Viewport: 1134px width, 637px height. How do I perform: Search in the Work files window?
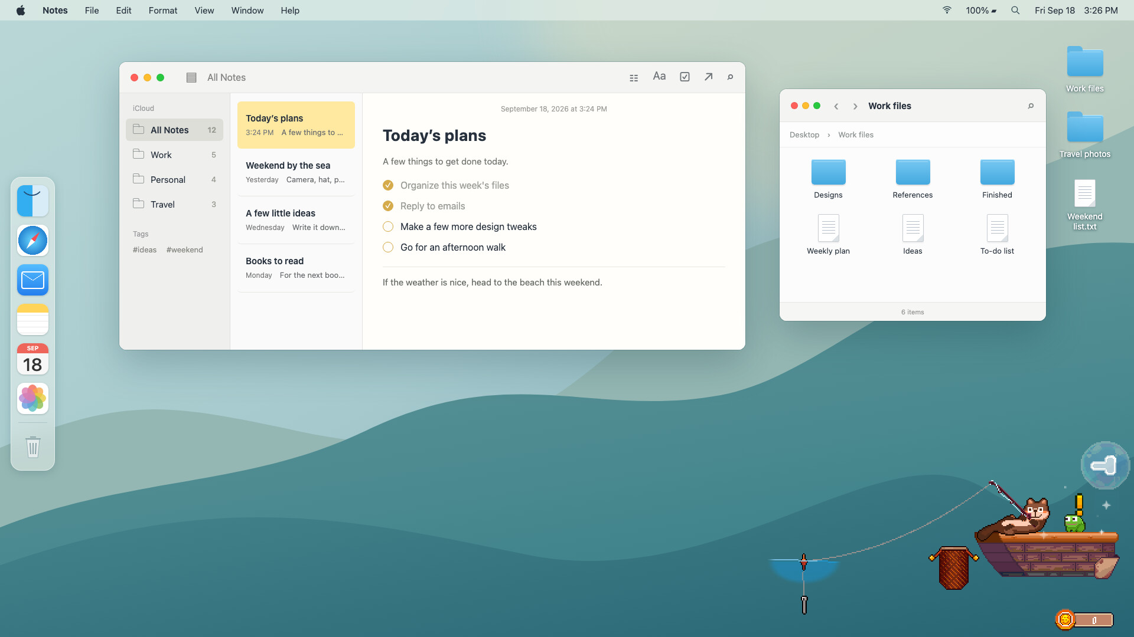pos(1031,106)
